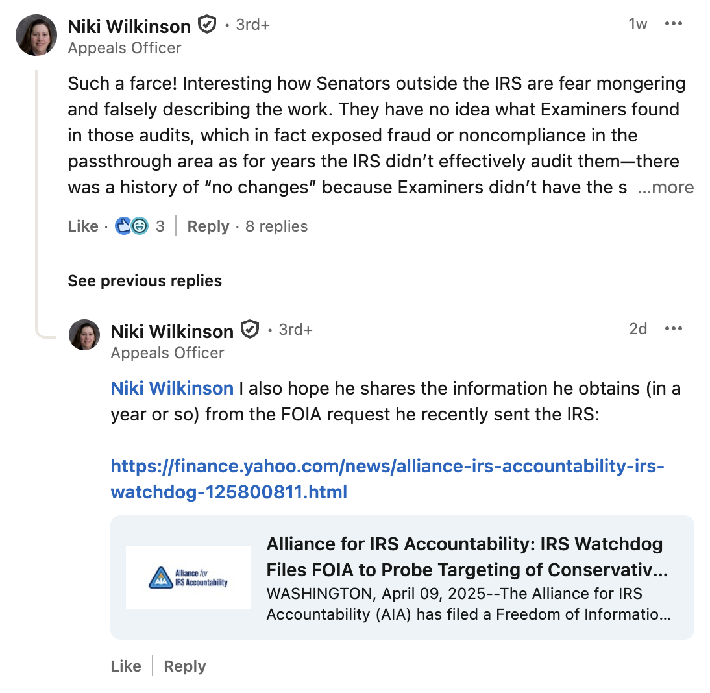Click verified badge beside reply author name
The image size is (710, 693).
click(250, 330)
